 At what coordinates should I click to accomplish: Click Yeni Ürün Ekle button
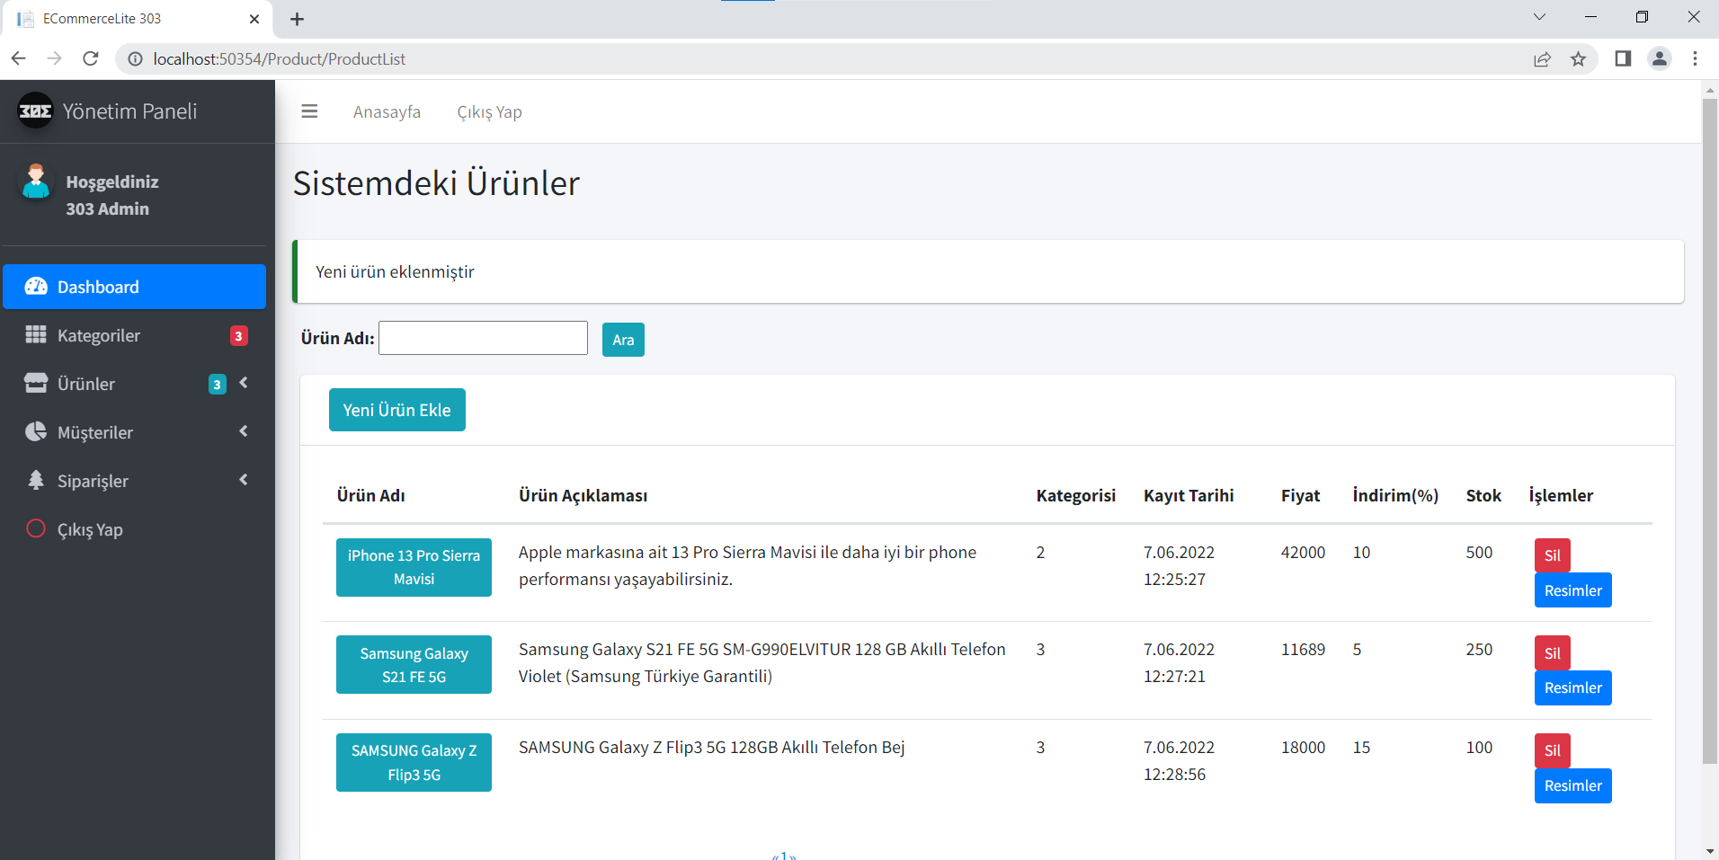397,410
